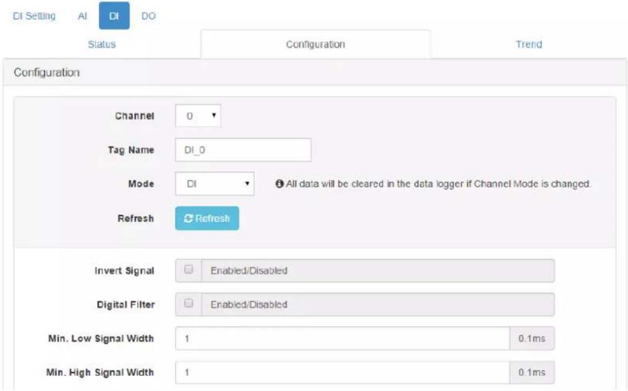Click the Digital Filter Enabled/Disabled text
Image resolution: width=628 pixels, height=391 pixels.
click(x=249, y=305)
